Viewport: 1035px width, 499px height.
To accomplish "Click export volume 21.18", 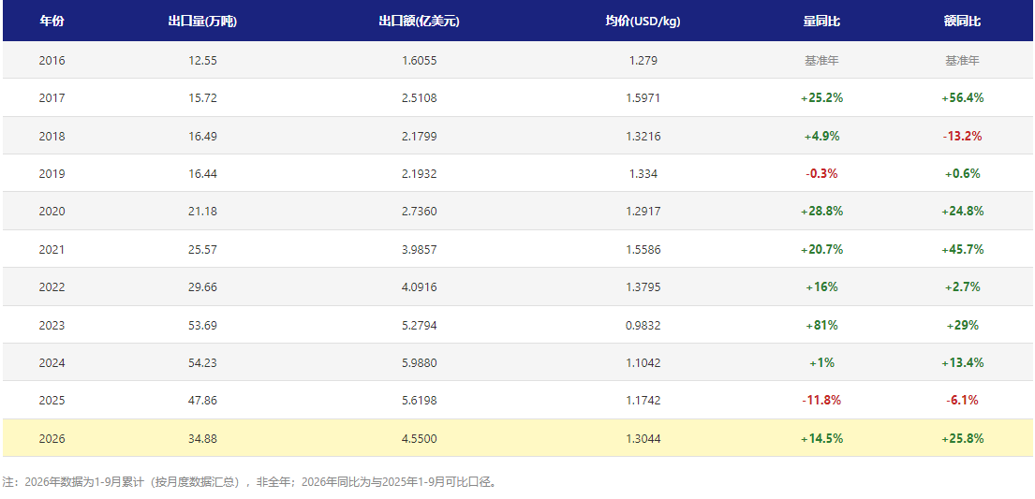I will (x=202, y=212).
